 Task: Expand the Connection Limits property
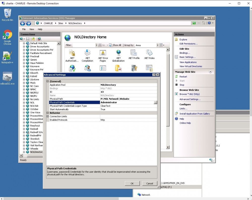(48, 117)
